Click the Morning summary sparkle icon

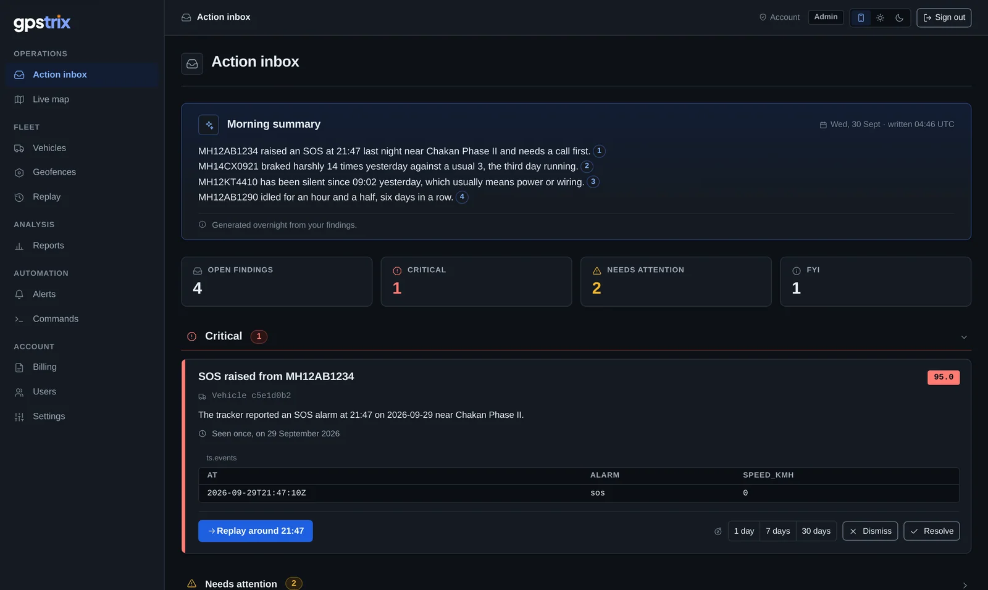209,125
